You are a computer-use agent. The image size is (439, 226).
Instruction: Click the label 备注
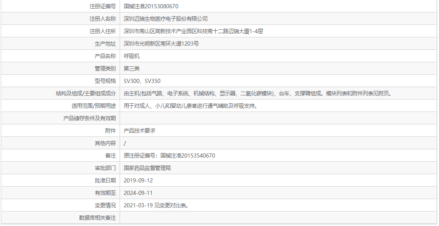click(110, 156)
